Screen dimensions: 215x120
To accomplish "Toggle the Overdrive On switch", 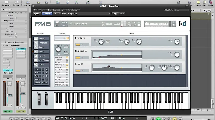I will [78, 45].
